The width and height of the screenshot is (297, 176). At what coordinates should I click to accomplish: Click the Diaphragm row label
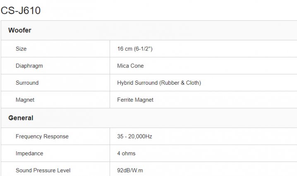29,66
